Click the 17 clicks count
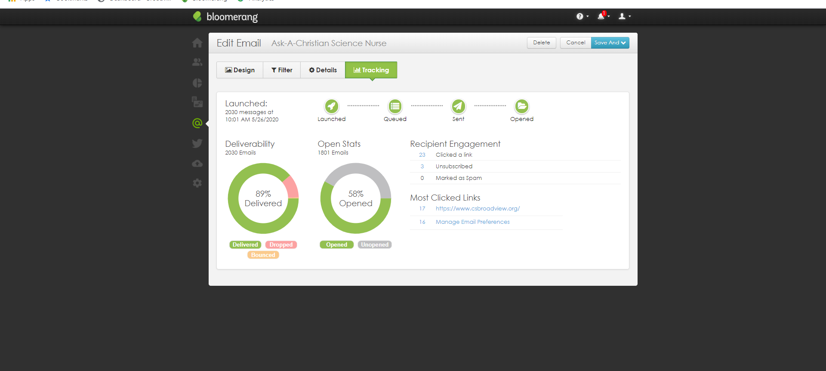Screen dimensions: 826x371 click(x=422, y=209)
